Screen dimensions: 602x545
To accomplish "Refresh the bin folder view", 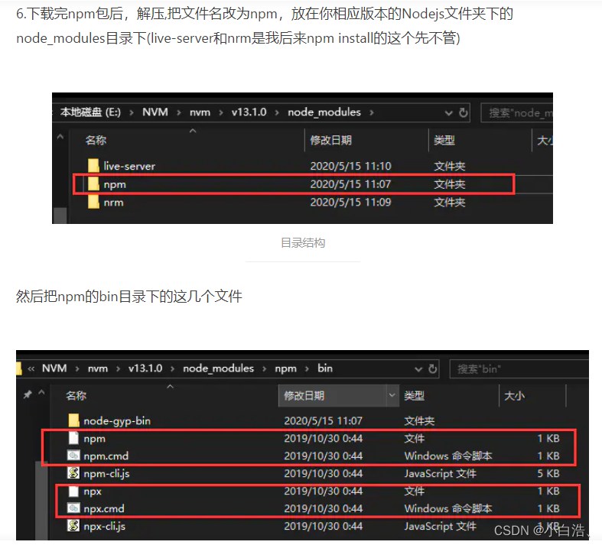I will [433, 369].
